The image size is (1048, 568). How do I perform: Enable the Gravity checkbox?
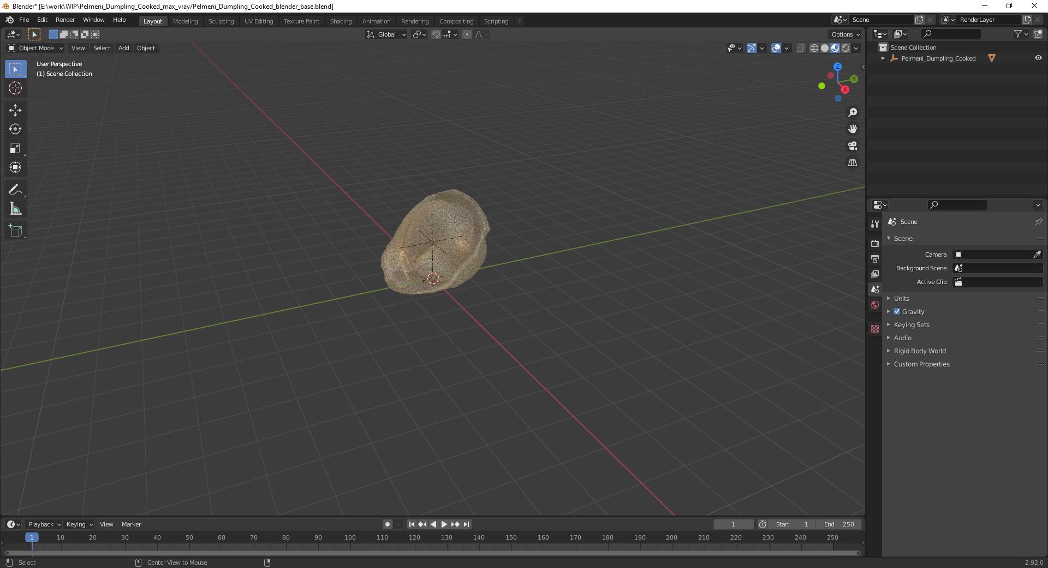897,311
